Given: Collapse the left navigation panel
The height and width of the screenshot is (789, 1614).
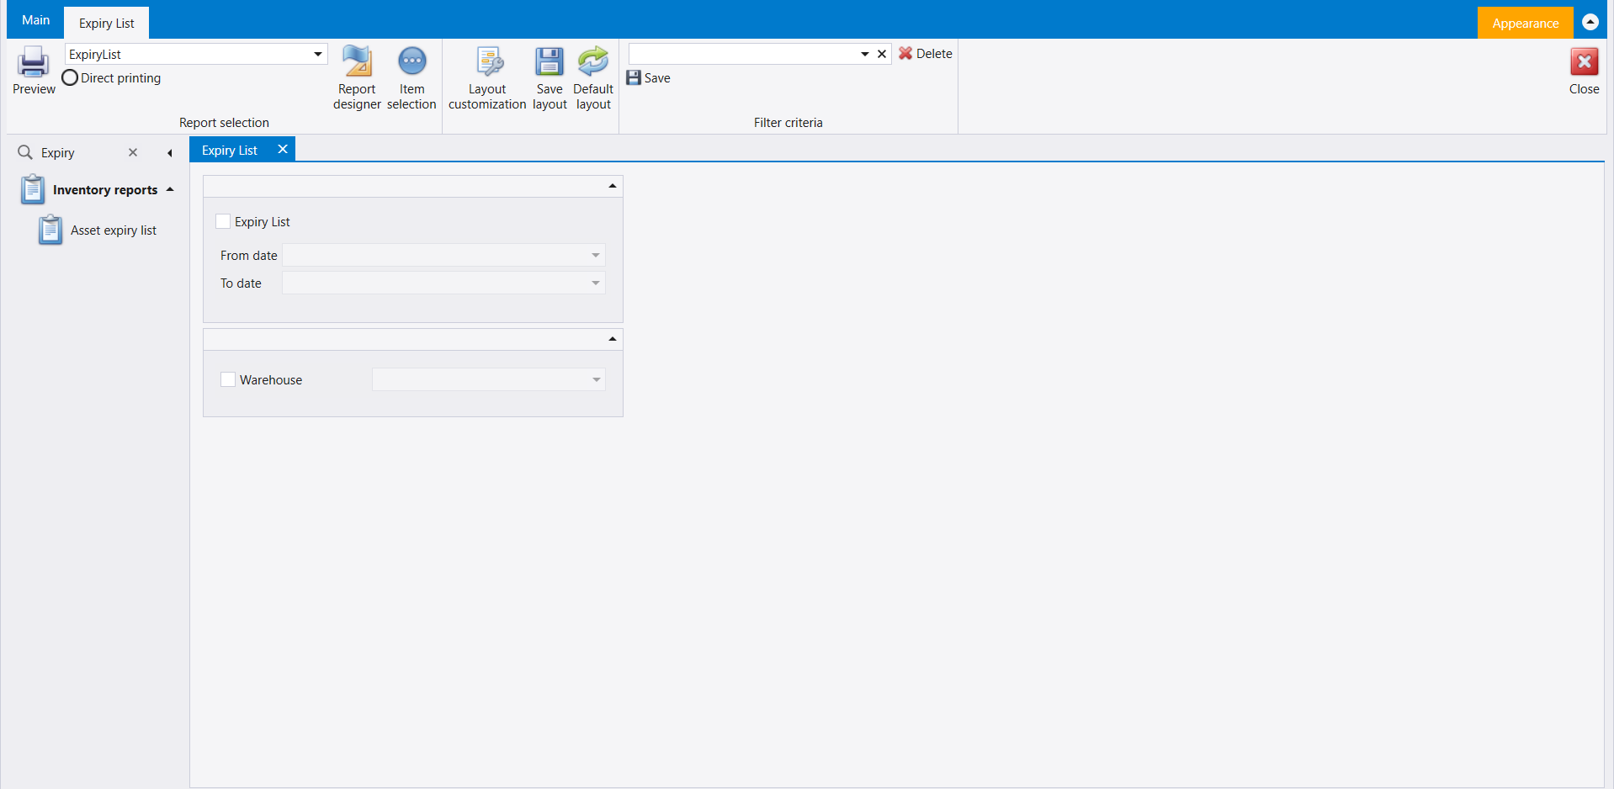Looking at the screenshot, I should [x=170, y=153].
